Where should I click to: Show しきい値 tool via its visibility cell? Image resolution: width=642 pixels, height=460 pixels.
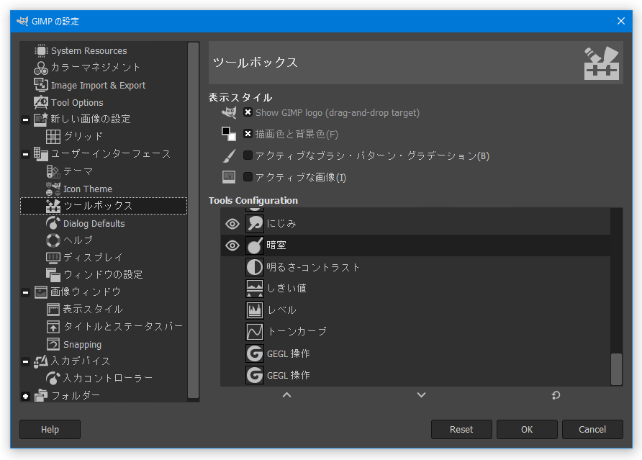[232, 289]
